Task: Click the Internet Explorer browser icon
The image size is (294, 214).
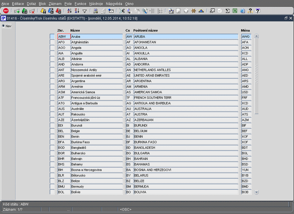Action: tap(243, 11)
